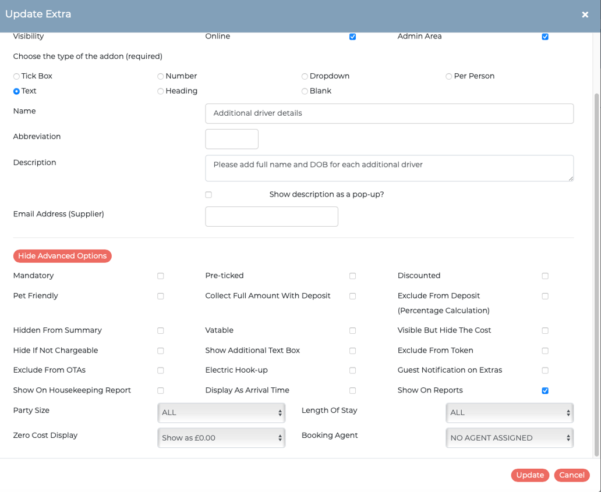Pick the Heading addon type

161,91
